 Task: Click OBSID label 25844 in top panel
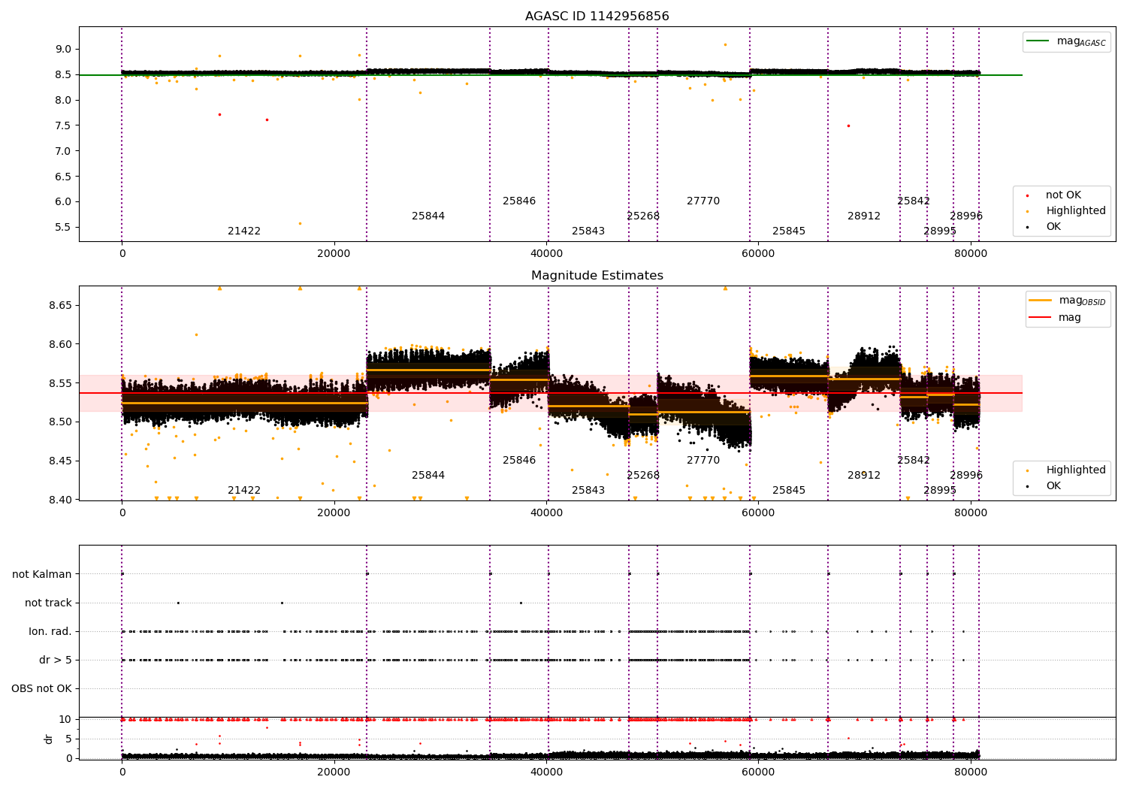pos(428,216)
